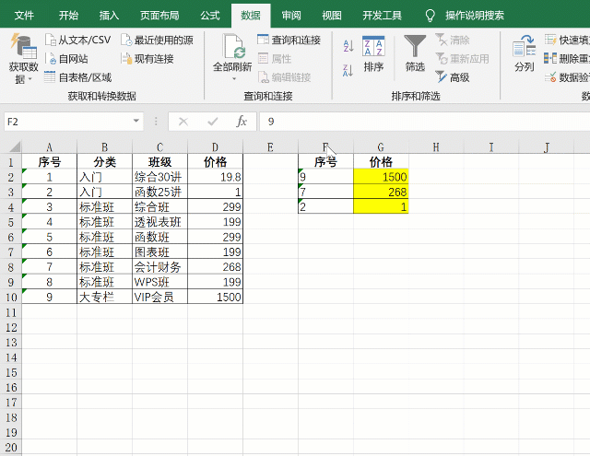Open the Name Box dropdown arrow
The height and width of the screenshot is (456, 590).
click(136, 122)
